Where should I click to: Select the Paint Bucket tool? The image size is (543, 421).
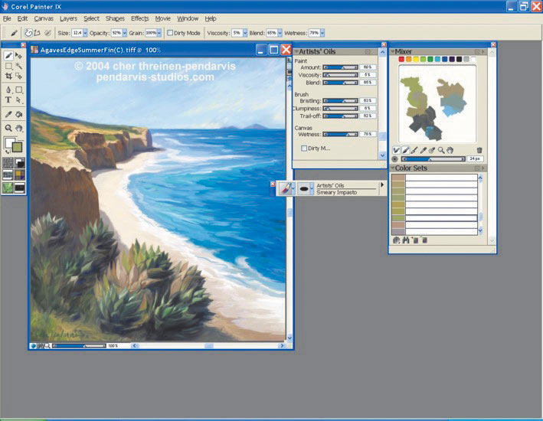18,114
